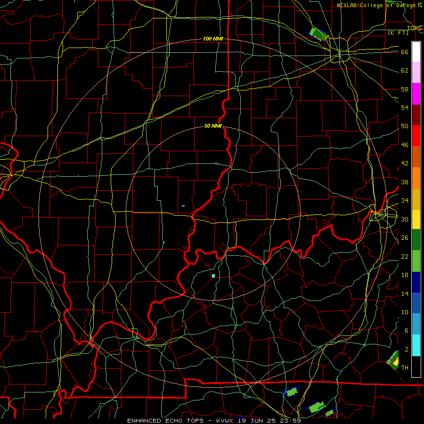Click the small cyan dash echo west of center
The height and width of the screenshot is (424, 424).
coord(183,206)
